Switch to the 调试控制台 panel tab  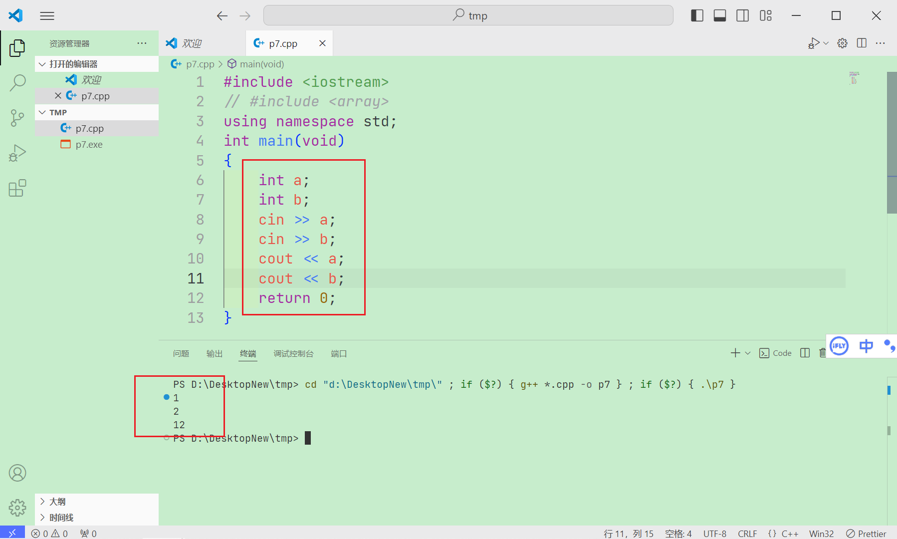(x=293, y=353)
